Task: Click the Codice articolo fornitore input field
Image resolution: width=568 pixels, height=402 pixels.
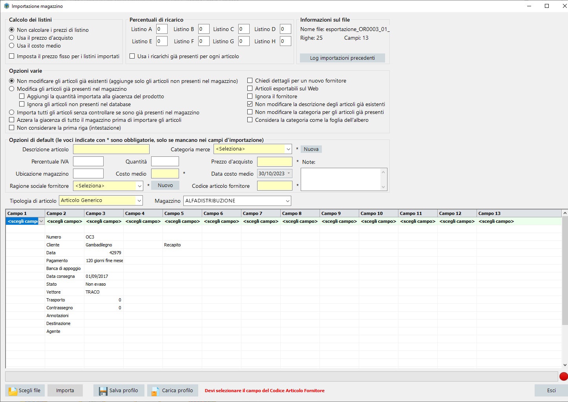Action: pos(275,186)
